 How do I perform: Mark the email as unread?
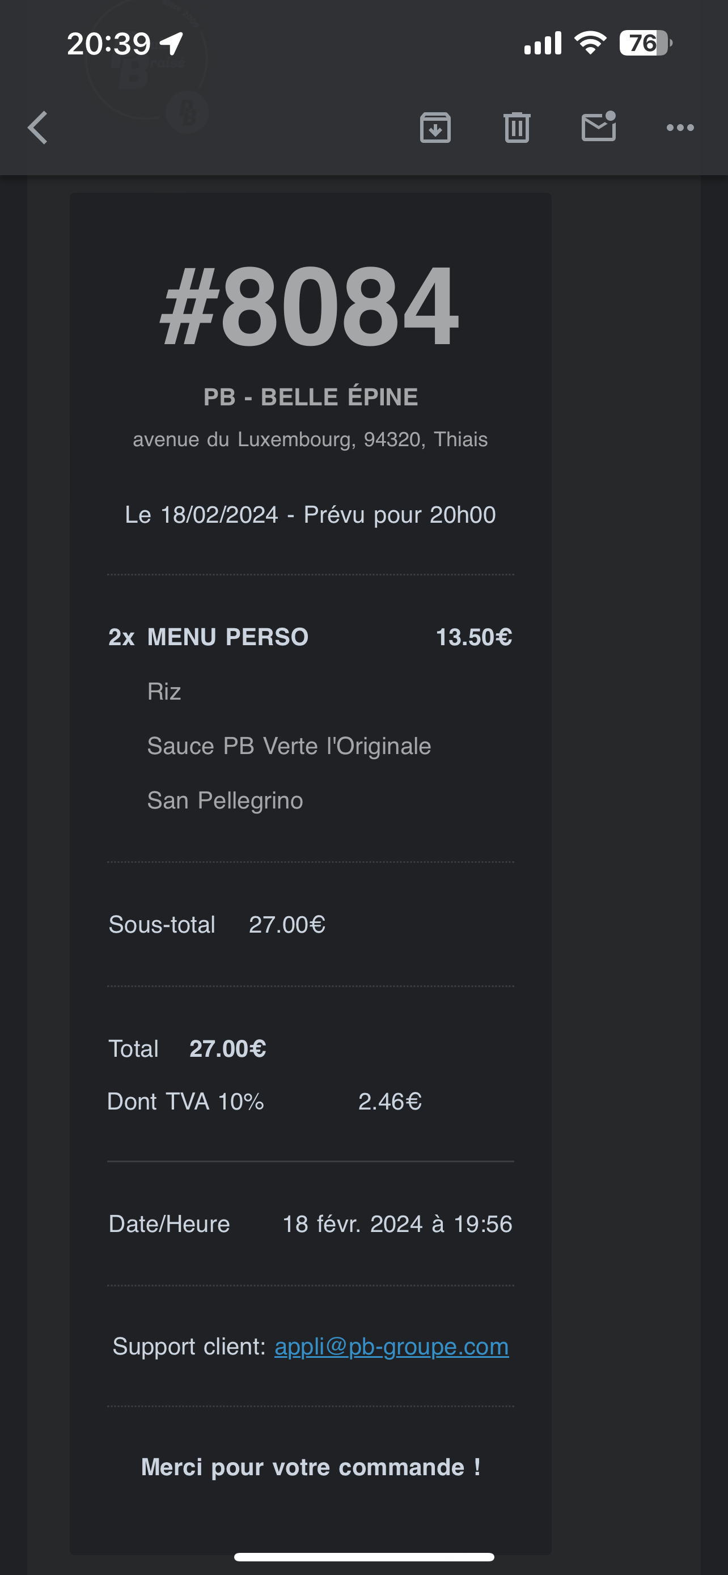point(598,126)
